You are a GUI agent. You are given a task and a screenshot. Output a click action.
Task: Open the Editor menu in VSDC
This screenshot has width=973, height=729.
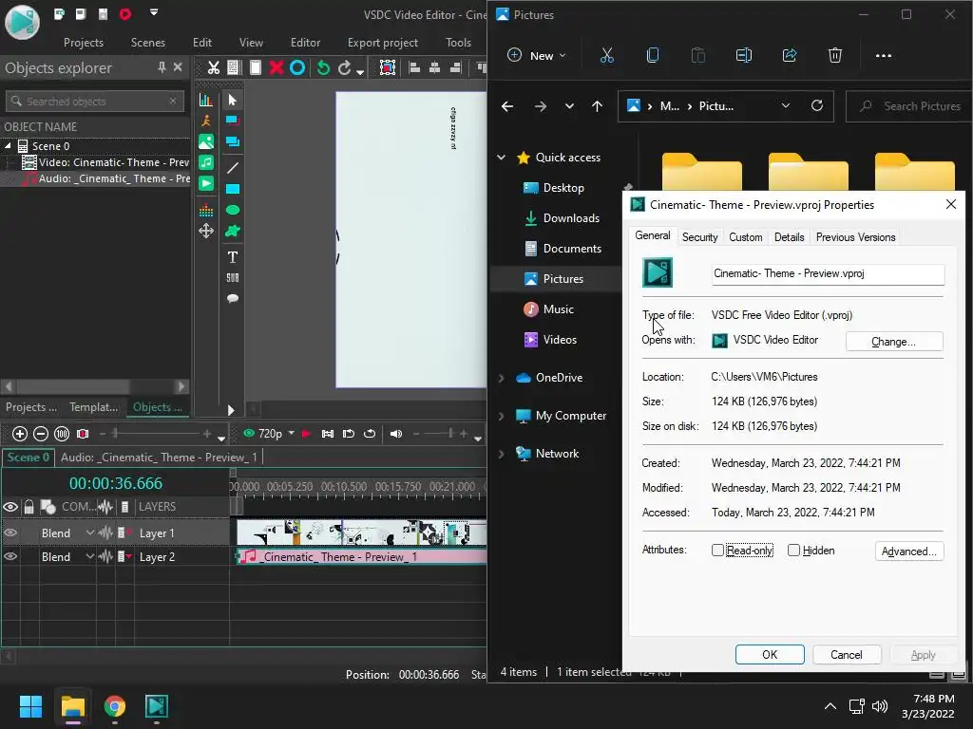click(305, 42)
